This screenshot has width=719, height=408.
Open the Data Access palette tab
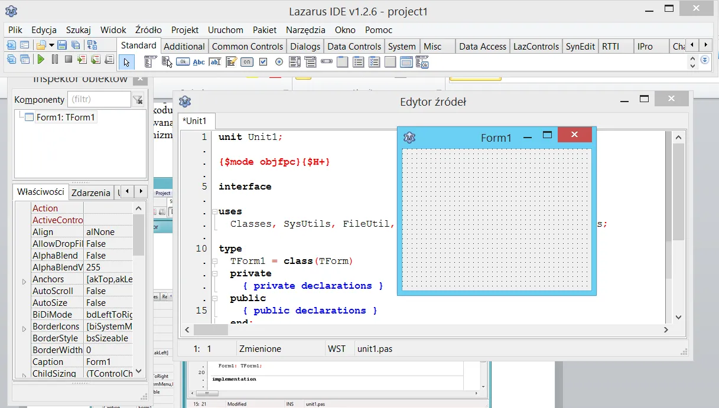click(x=483, y=47)
